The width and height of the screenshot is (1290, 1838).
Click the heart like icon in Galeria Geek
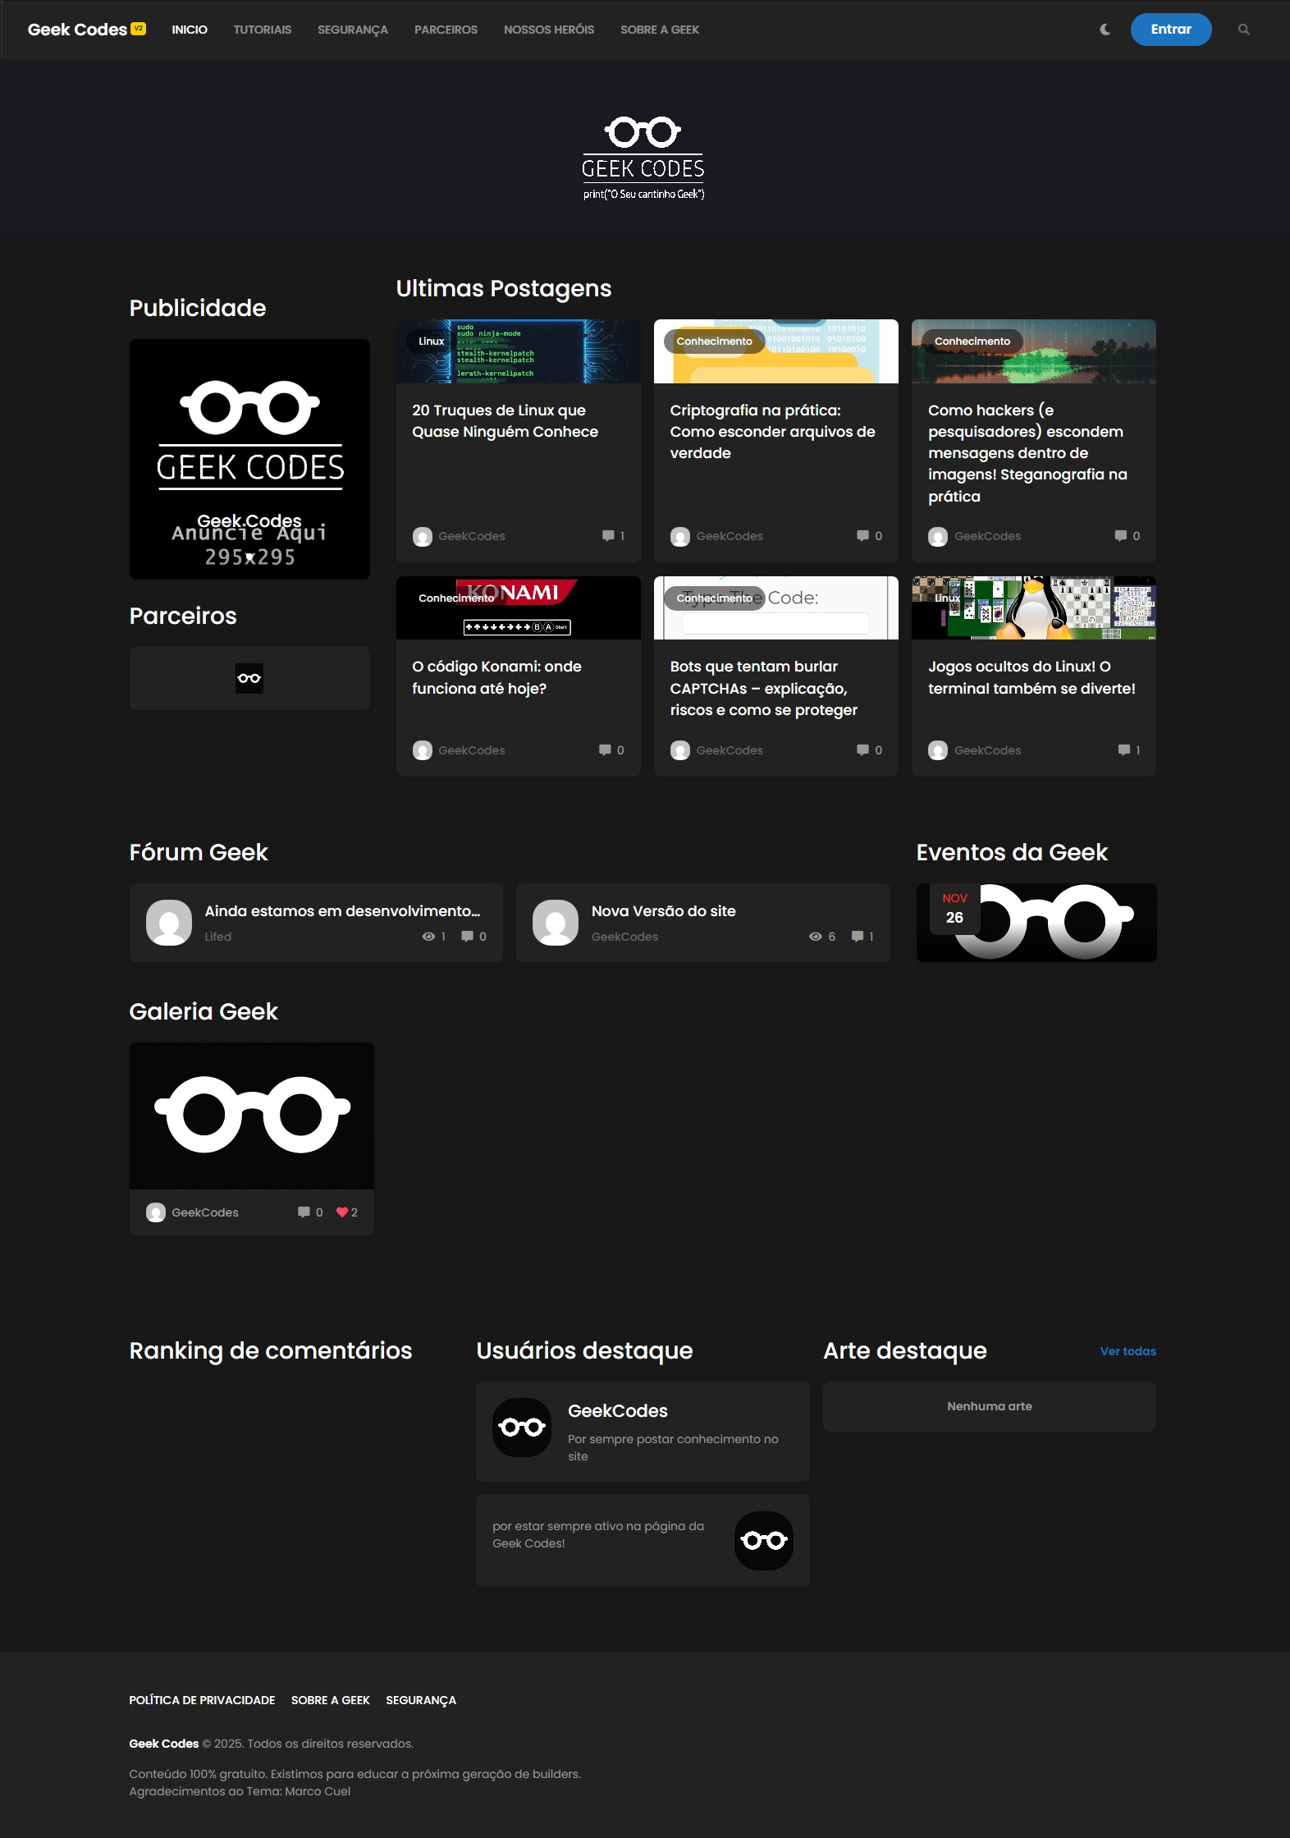342,1212
